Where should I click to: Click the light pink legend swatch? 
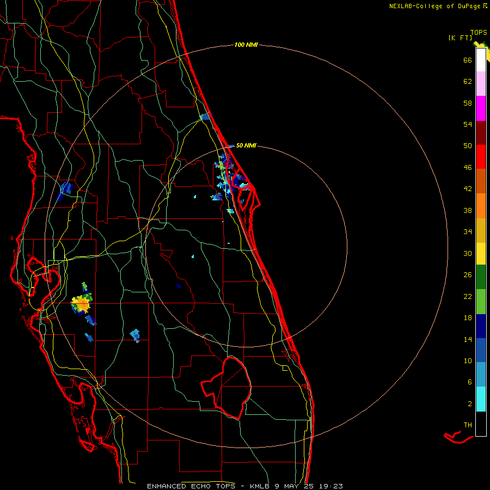click(x=481, y=84)
